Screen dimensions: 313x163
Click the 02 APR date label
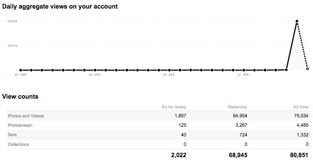[94, 74]
